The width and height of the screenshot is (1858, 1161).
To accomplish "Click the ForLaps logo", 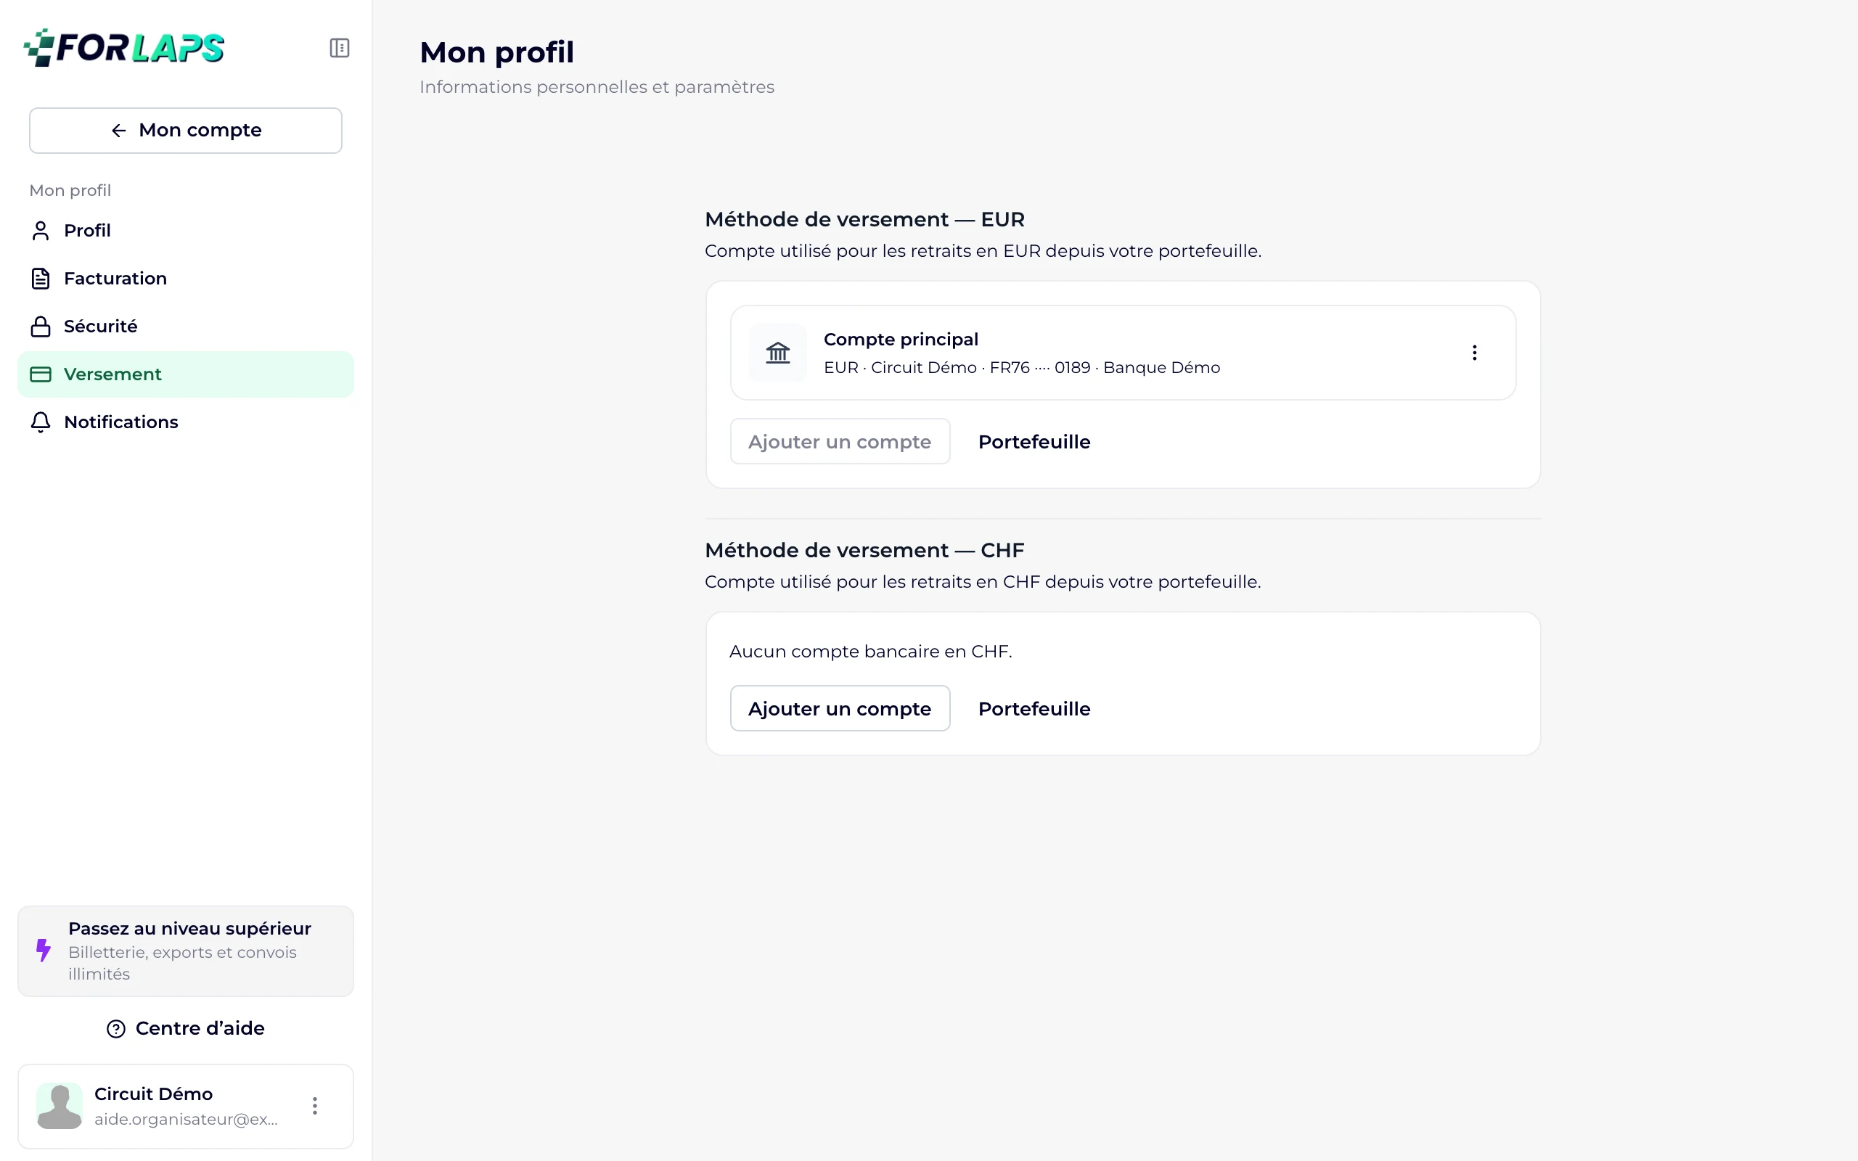I will coord(123,48).
